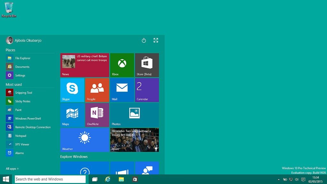Viewport: 327px width, 184px height.
Task: Launch Sticky Notes from Most used
Action: coord(30,101)
